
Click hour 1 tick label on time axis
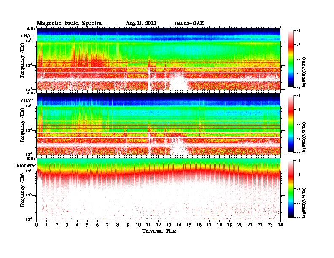47,225
